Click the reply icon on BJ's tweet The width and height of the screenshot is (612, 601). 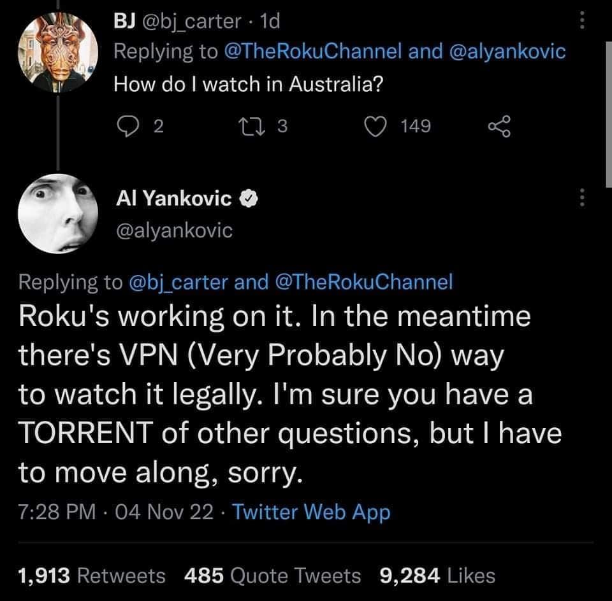(124, 127)
